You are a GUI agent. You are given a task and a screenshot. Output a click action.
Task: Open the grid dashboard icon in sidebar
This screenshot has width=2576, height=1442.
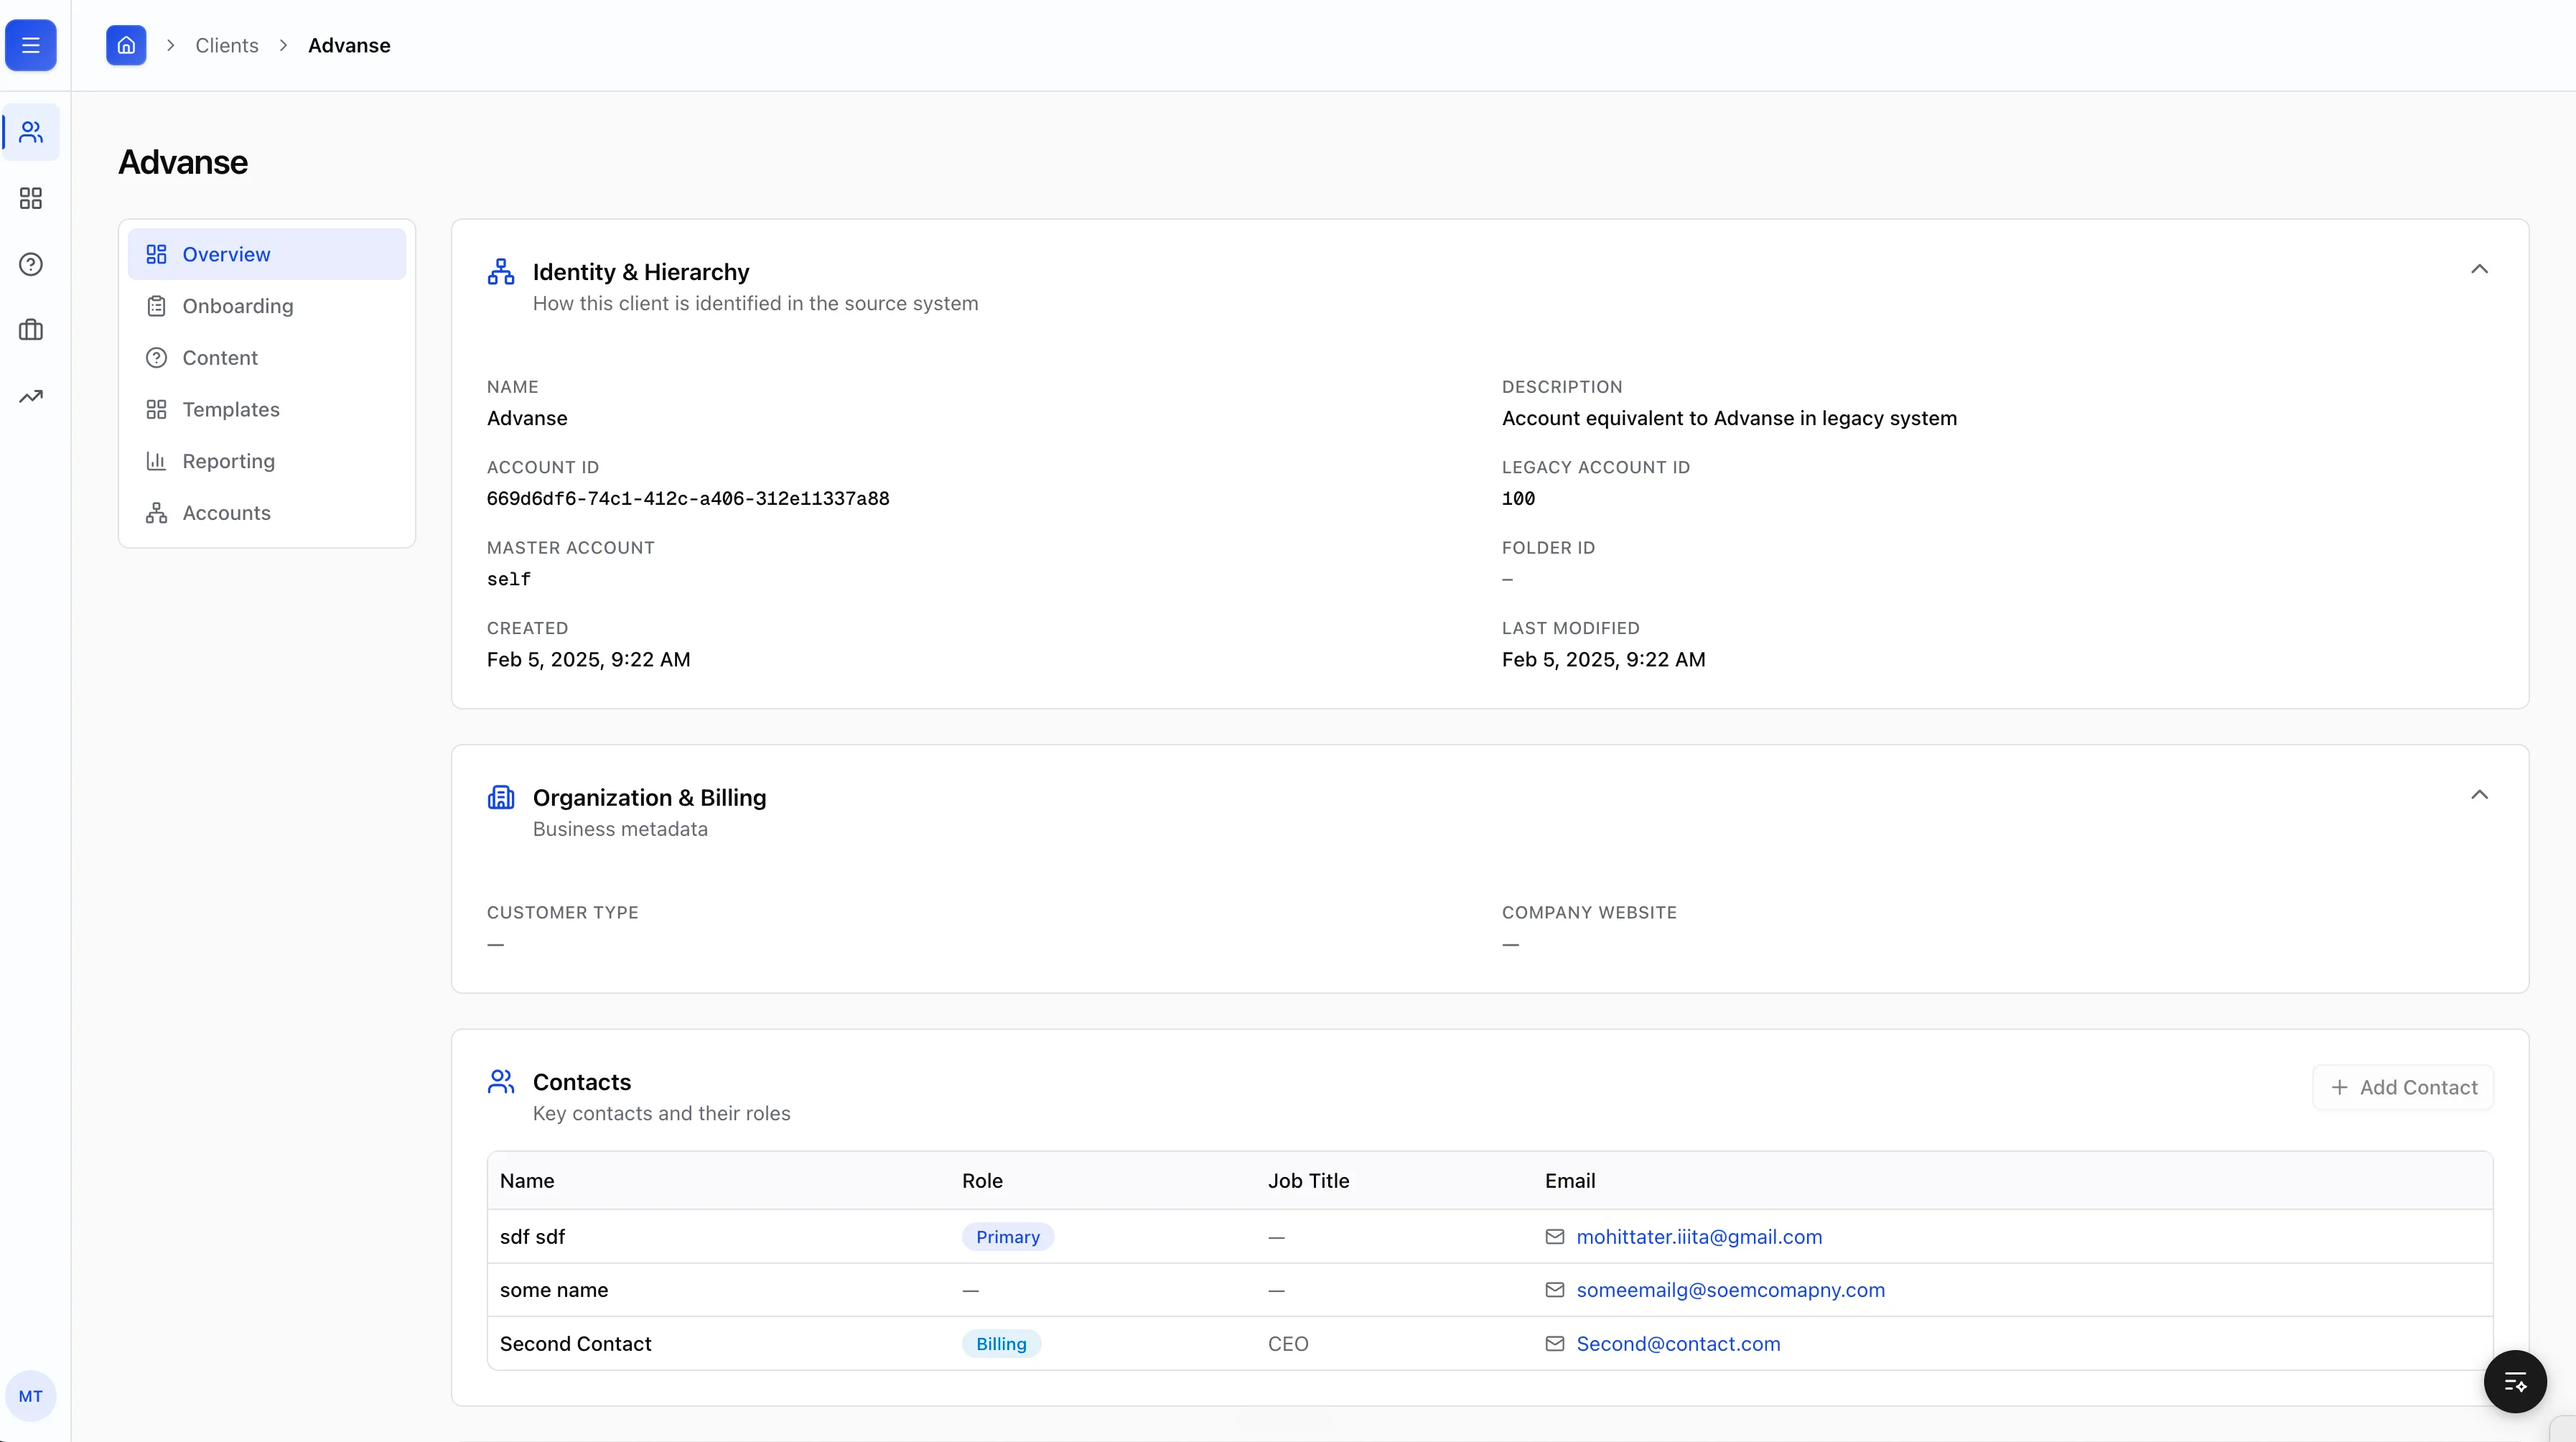point(31,198)
